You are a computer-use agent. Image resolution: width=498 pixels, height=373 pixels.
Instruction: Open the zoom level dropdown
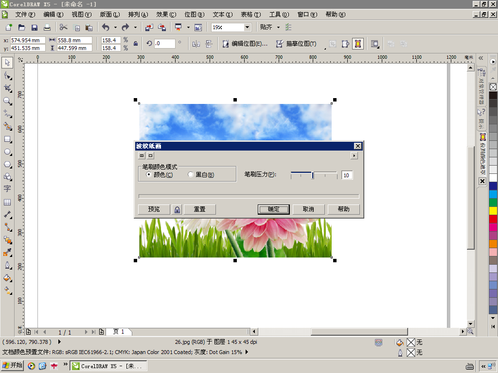click(x=248, y=27)
